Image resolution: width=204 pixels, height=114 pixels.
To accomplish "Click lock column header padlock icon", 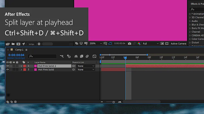I will (17, 62).
